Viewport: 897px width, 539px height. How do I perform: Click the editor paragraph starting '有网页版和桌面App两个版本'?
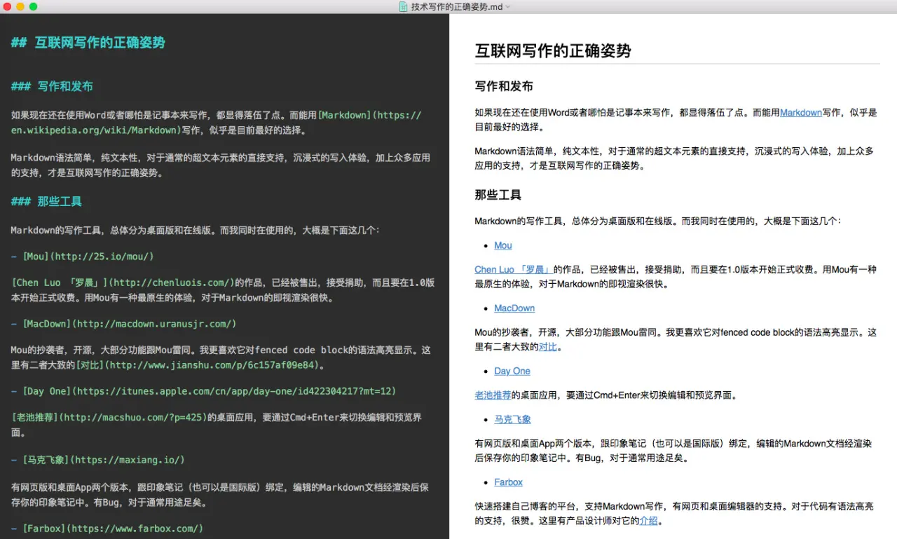[x=220, y=495]
